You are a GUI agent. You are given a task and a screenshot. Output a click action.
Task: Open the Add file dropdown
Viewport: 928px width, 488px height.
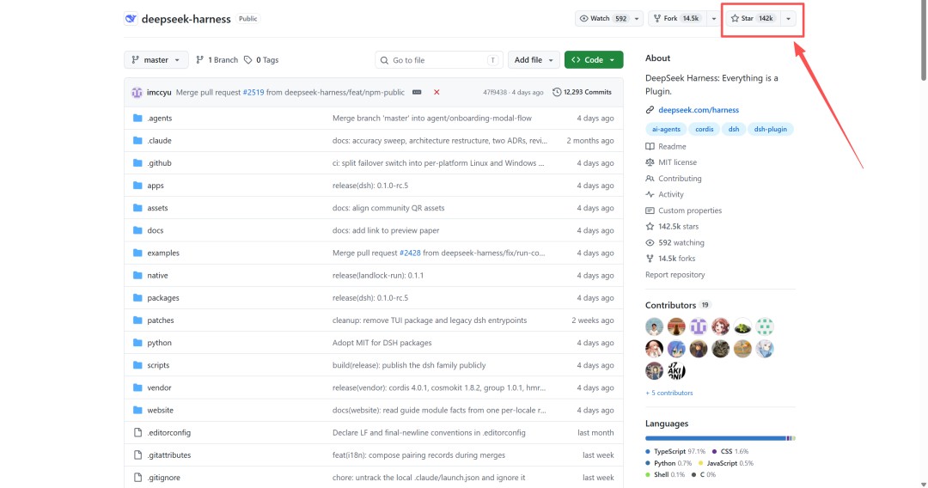pos(534,60)
